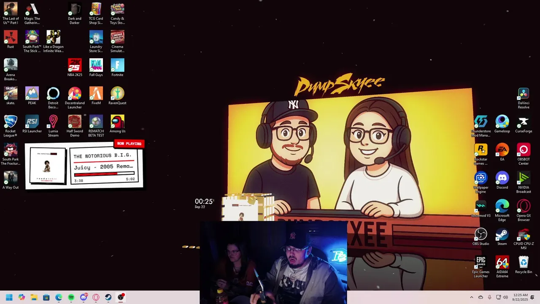The width and height of the screenshot is (540, 304).
Task: Open Dark and Darker desktop icon
Action: click(x=75, y=14)
